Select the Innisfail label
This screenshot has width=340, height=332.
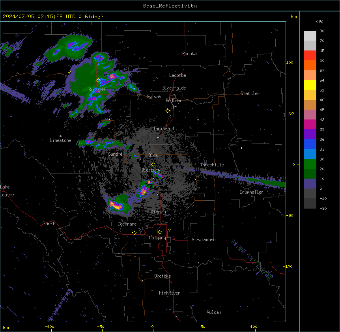[164, 129]
